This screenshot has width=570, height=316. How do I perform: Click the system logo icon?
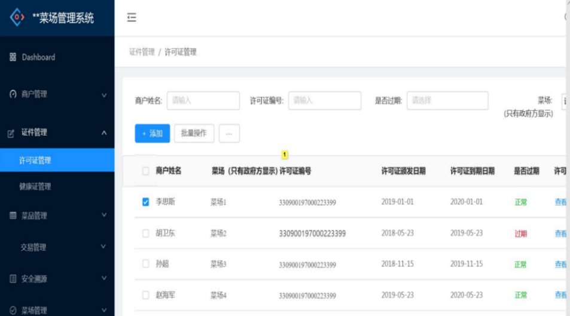click(x=17, y=17)
